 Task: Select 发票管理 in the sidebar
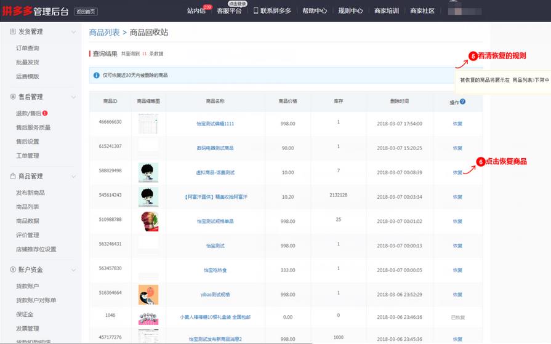[28, 328]
